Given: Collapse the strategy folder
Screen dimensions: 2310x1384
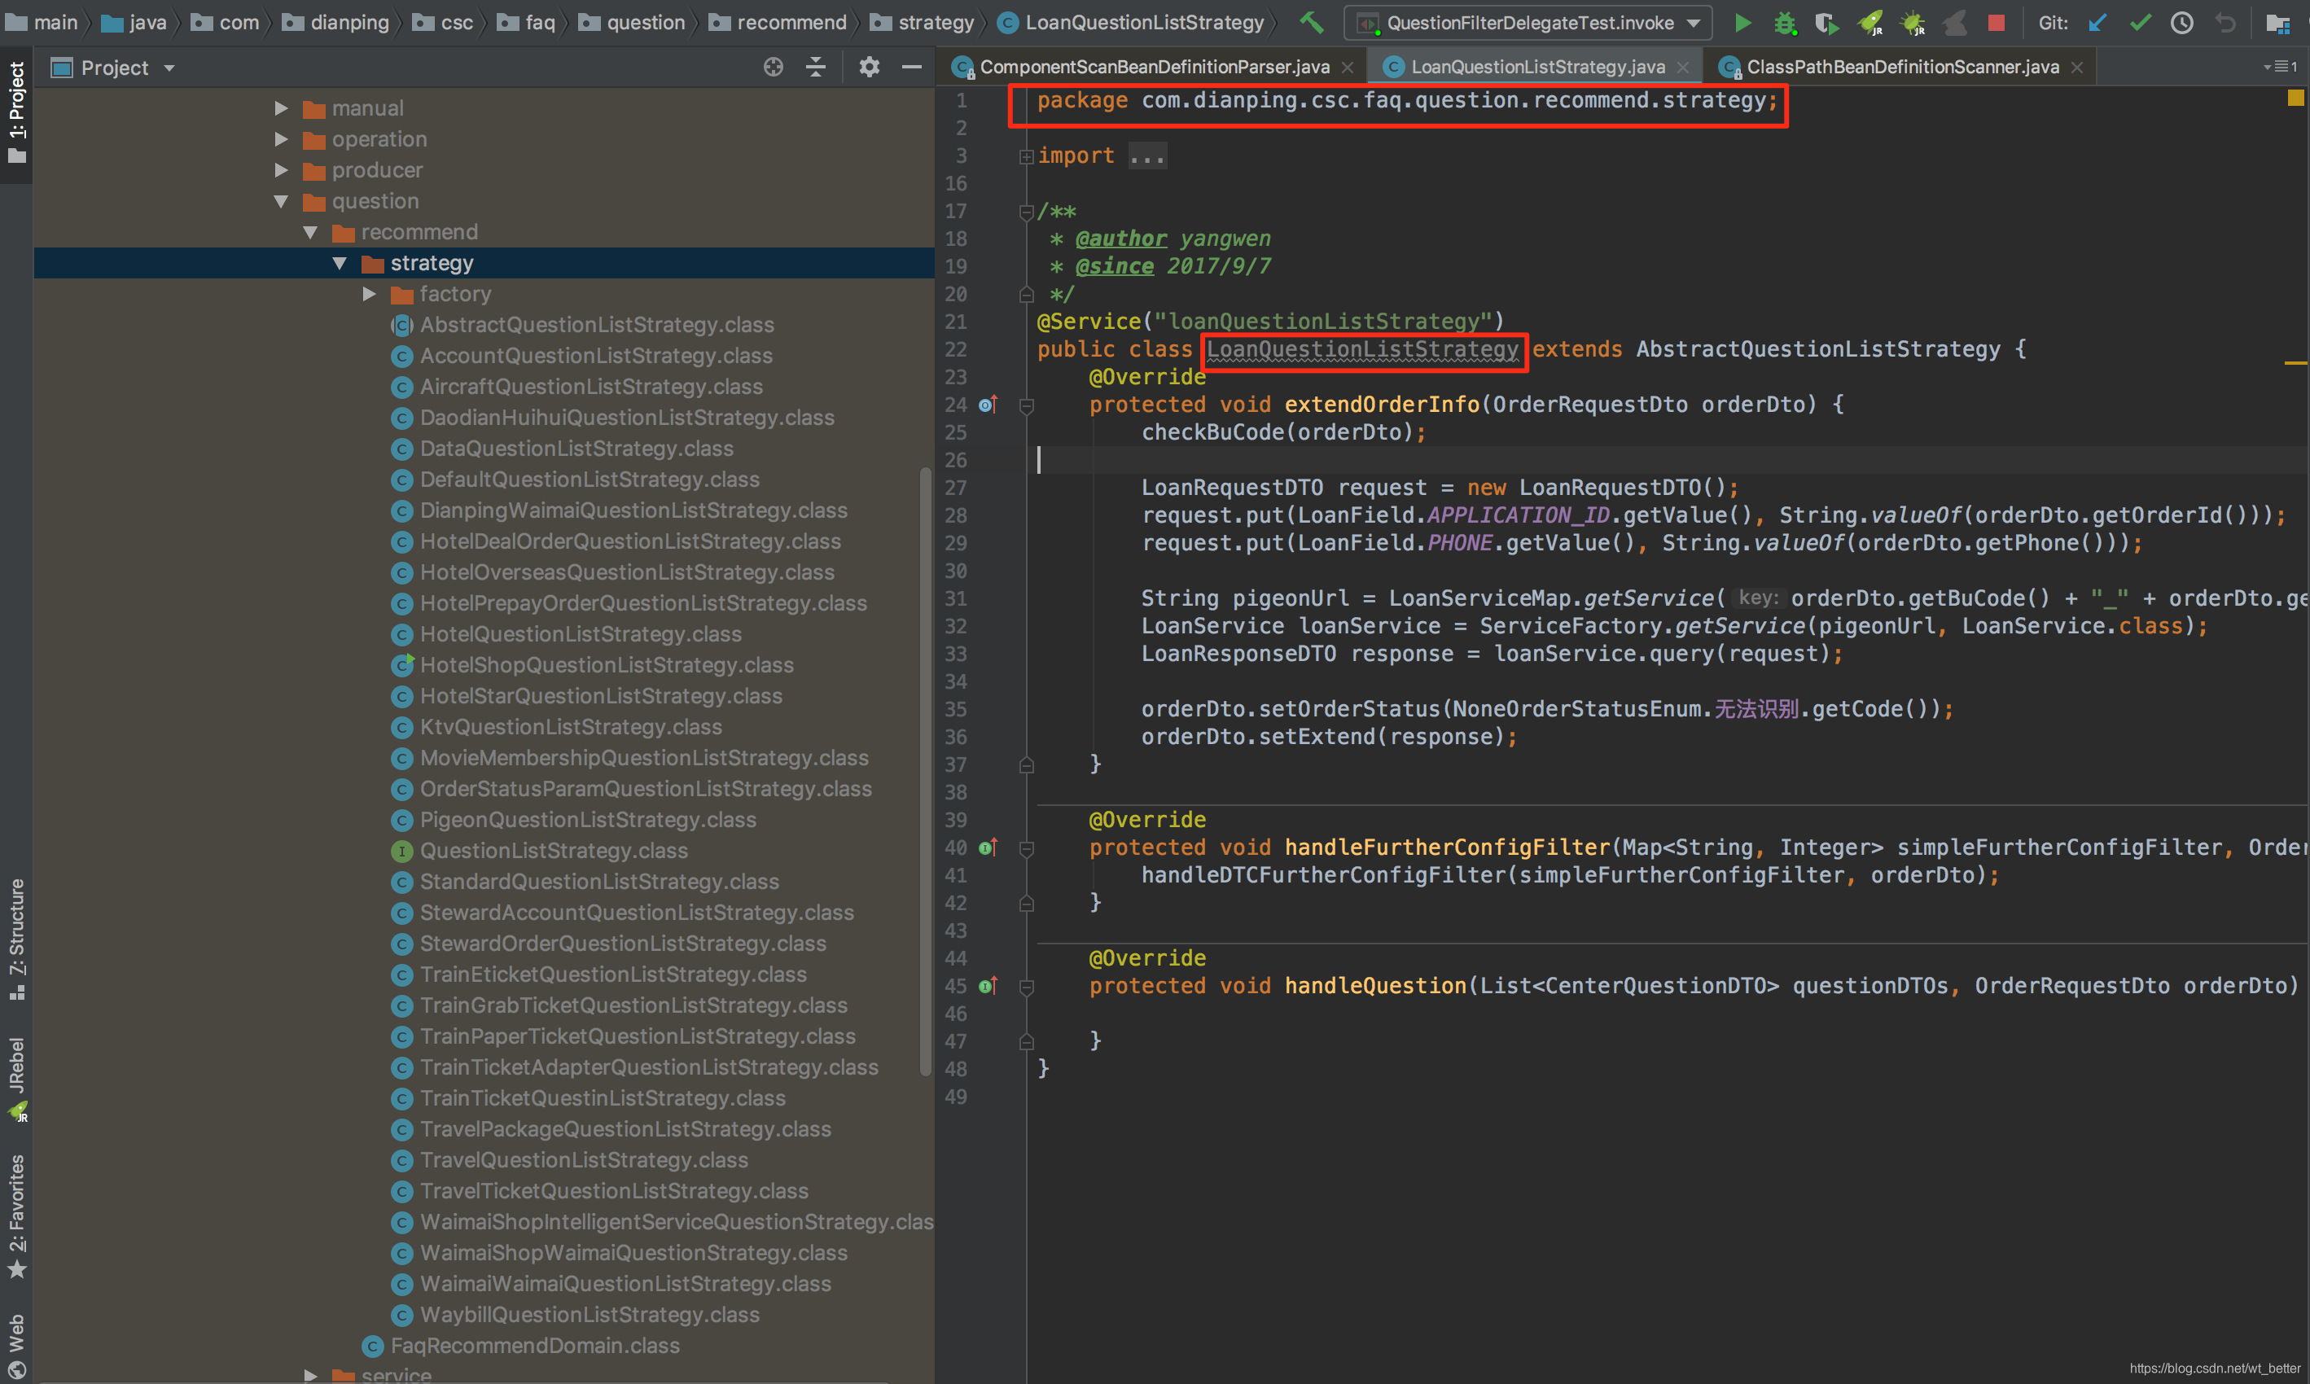Looking at the screenshot, I should [340, 263].
